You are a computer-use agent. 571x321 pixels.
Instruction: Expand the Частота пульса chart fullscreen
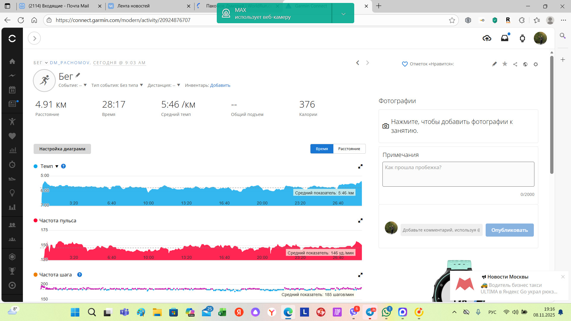click(360, 221)
